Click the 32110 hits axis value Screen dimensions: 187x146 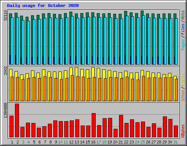(x=5, y=15)
